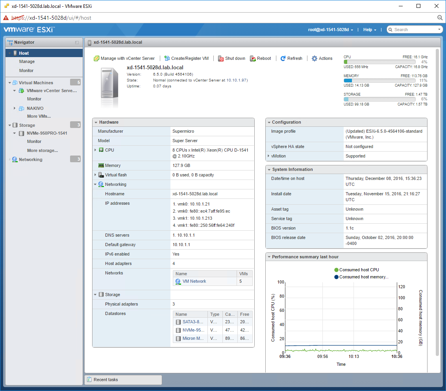Click the NAKIVO VM icon
This screenshot has height=391, width=446.
21,108
